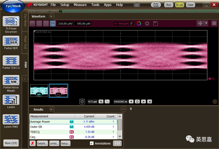219x149 pixels.
Task: Delete measurement using the red X icon
Action: click(x=33, y=143)
